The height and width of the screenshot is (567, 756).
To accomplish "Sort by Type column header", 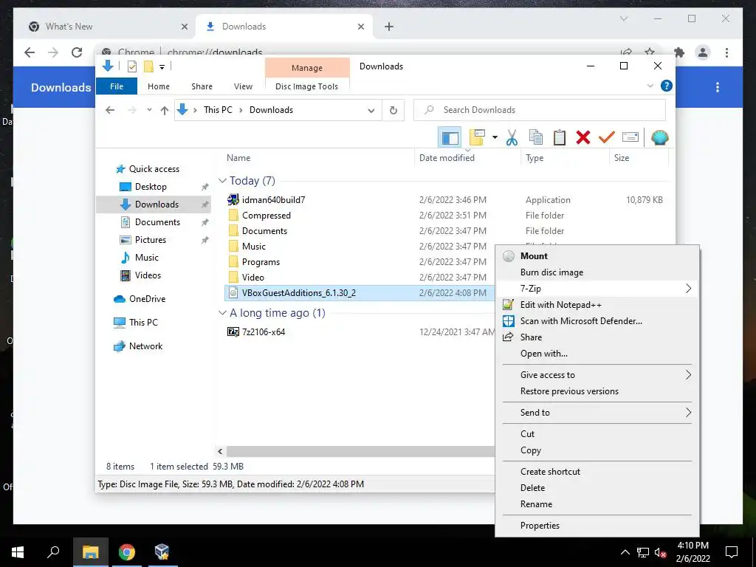I will coord(535,158).
